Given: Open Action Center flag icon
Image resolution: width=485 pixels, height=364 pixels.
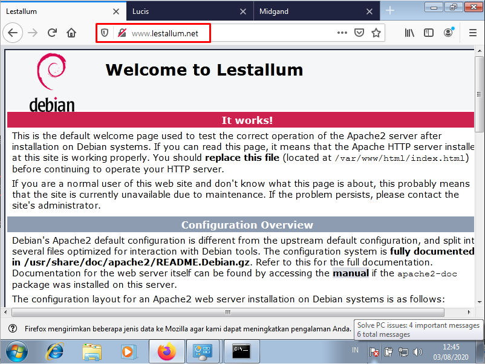Looking at the screenshot, I should 374,352.
